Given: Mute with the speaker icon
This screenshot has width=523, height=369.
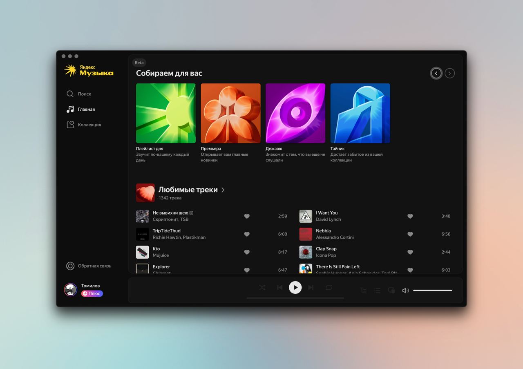Looking at the screenshot, I should pos(405,291).
